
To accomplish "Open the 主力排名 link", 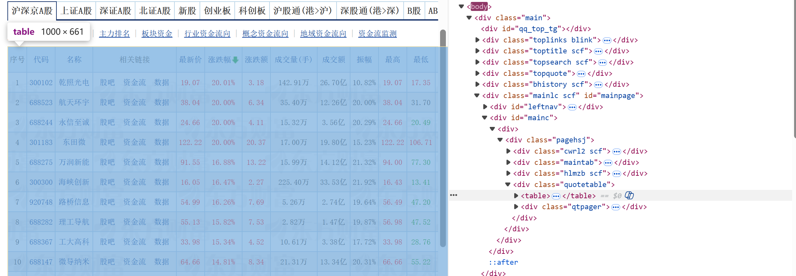I will coord(114,34).
